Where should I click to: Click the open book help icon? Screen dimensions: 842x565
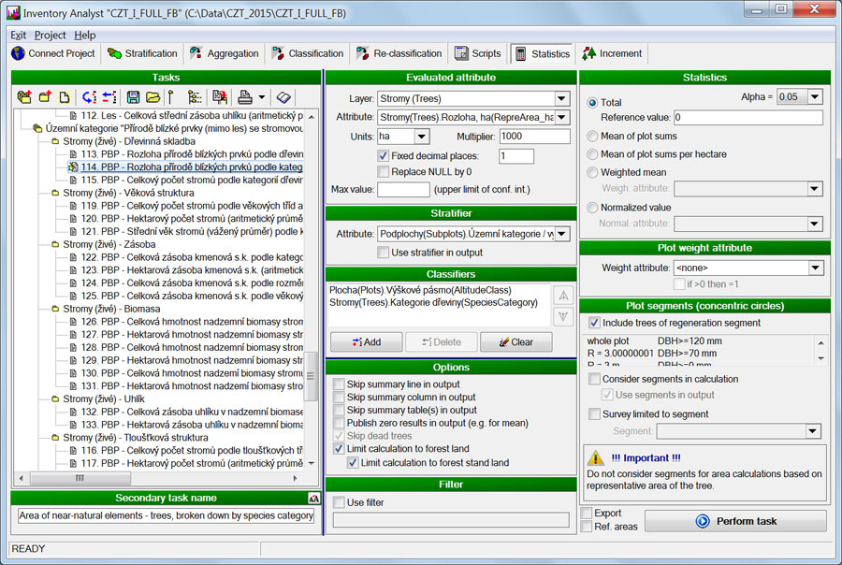coord(284,97)
